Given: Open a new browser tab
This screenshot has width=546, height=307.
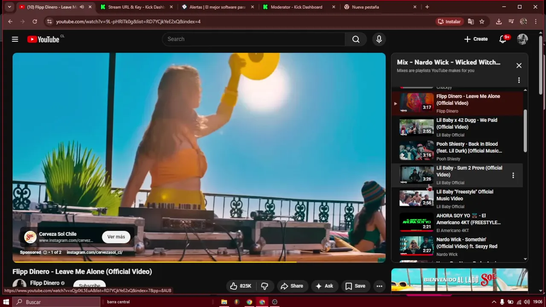Looking at the screenshot, I should pyautogui.click(x=427, y=7).
